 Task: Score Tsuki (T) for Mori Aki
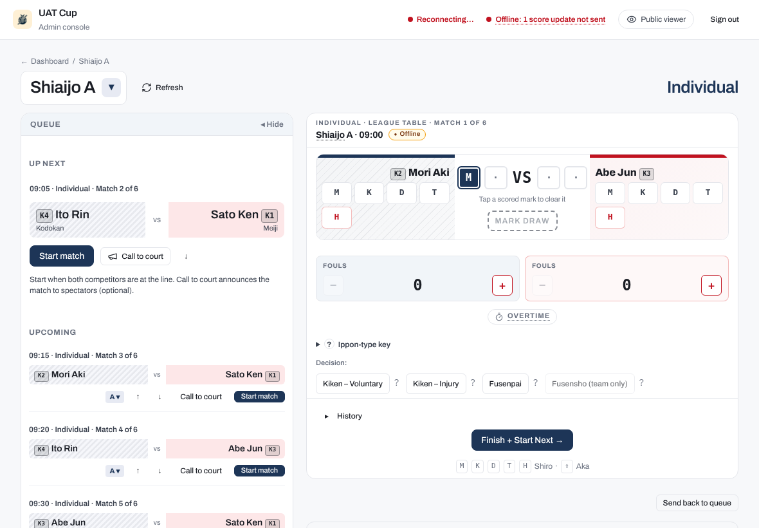click(x=434, y=193)
